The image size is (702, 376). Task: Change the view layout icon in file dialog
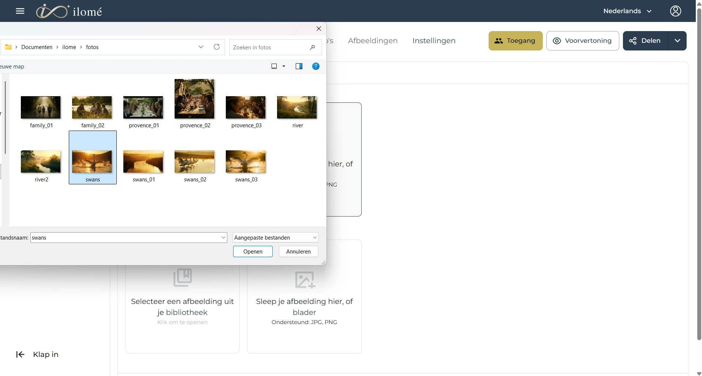coord(274,66)
